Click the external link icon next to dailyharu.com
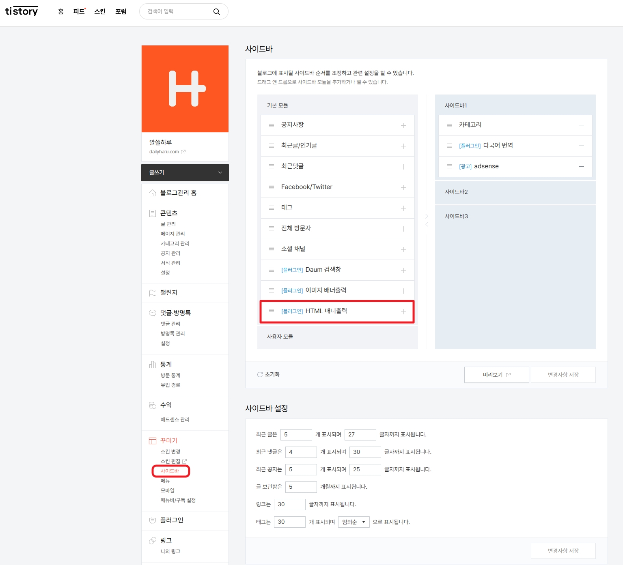 click(183, 152)
